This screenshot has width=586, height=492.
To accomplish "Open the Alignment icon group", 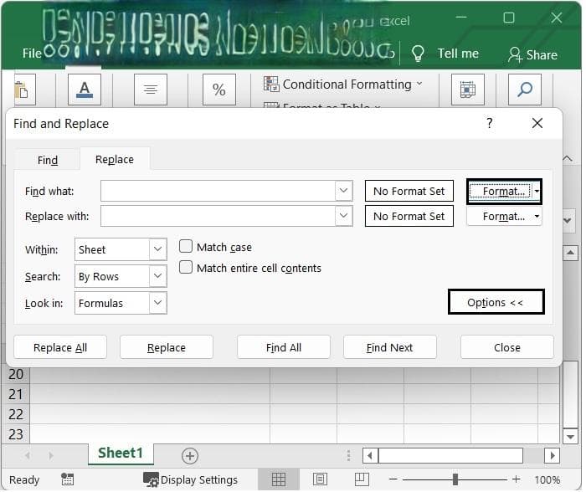I will tap(151, 90).
